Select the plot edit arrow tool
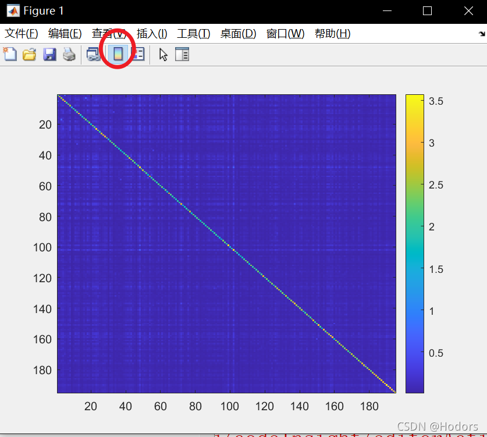This screenshot has height=437, width=487. coord(163,54)
